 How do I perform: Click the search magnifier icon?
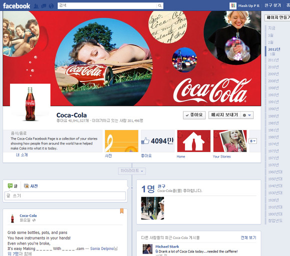160,5
